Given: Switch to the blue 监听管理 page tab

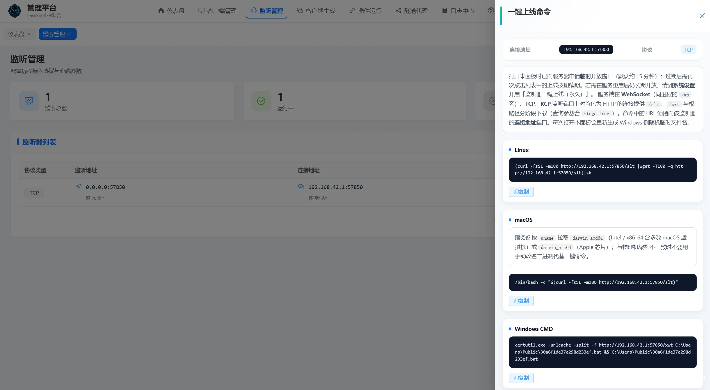Looking at the screenshot, I should point(54,34).
